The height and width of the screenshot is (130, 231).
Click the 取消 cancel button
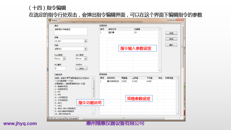[x=171, y=39]
